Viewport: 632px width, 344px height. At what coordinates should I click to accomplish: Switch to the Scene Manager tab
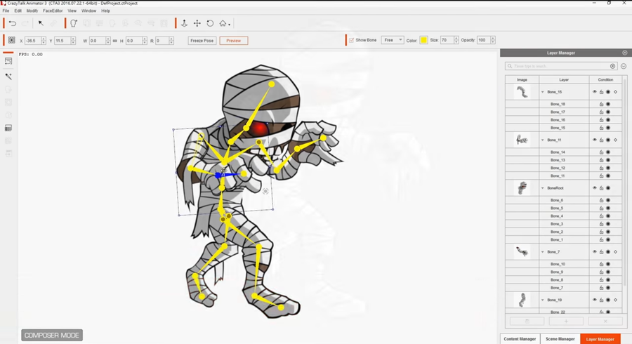560,339
